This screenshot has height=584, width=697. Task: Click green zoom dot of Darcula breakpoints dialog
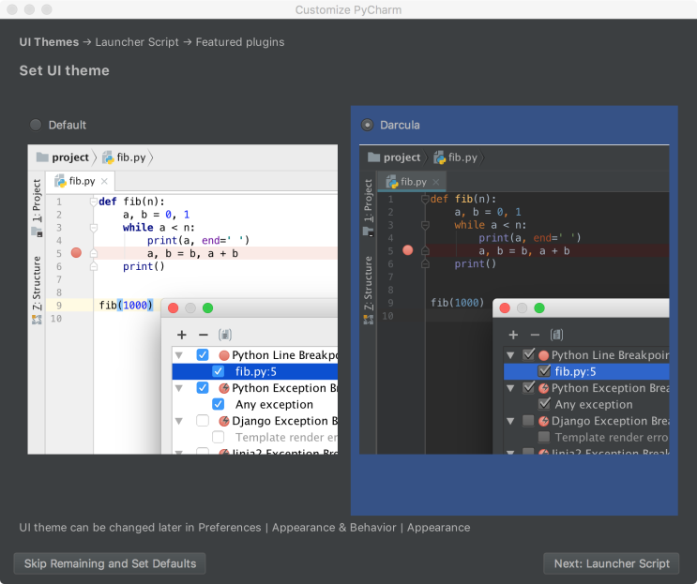click(539, 307)
